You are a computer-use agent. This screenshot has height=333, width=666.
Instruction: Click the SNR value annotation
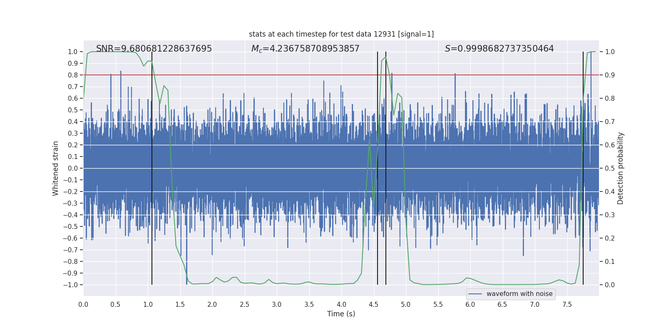[154, 49]
